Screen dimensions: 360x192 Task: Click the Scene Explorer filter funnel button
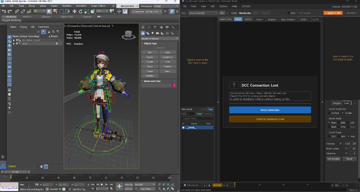43,32
